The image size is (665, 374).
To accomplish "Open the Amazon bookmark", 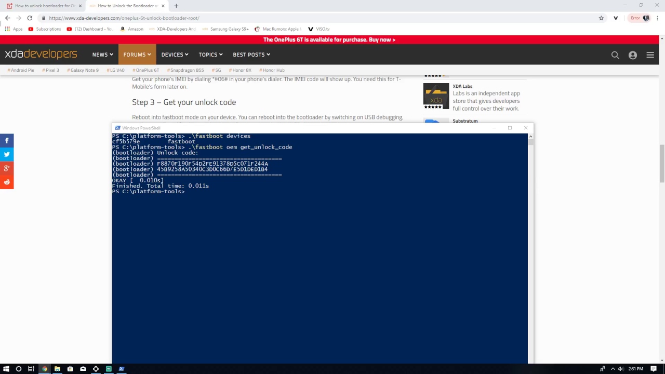I will (x=131, y=29).
